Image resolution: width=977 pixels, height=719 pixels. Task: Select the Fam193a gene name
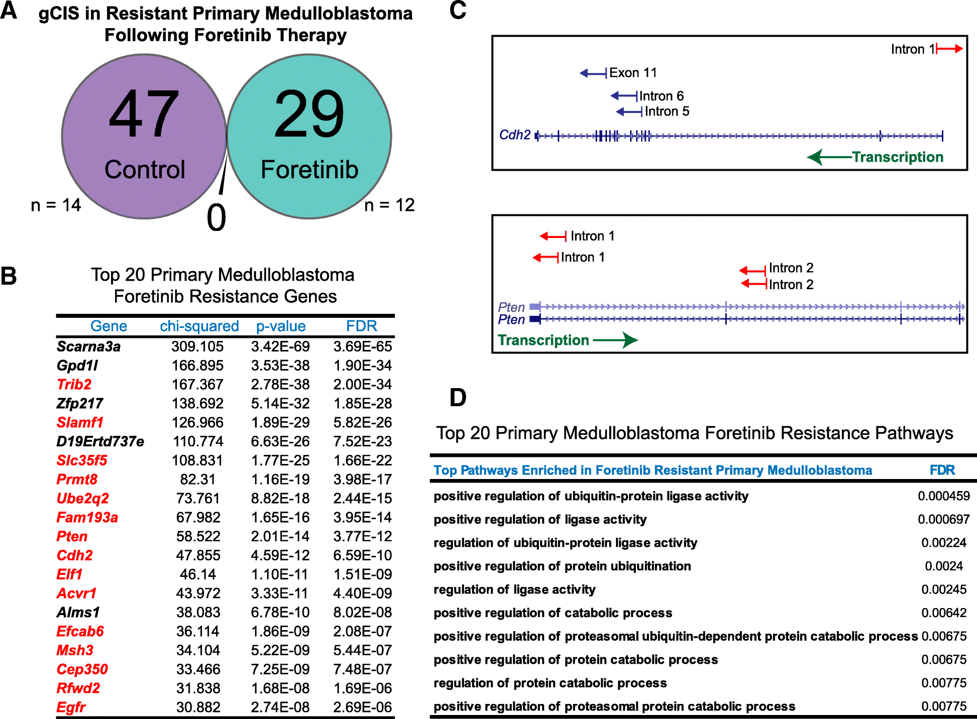click(x=87, y=518)
